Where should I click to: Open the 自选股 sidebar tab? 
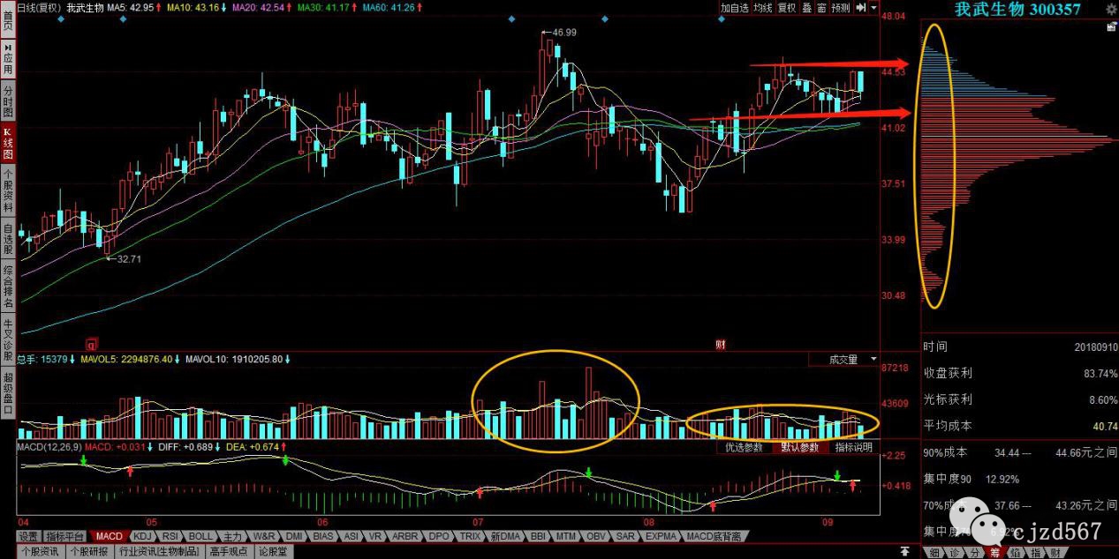[x=8, y=240]
